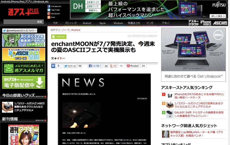Click the article date 2013年06月25日16時00分
This screenshot has height=145, width=230.
(x=142, y=36)
